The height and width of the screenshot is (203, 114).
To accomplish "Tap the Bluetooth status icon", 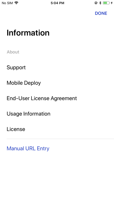I will (100, 3).
